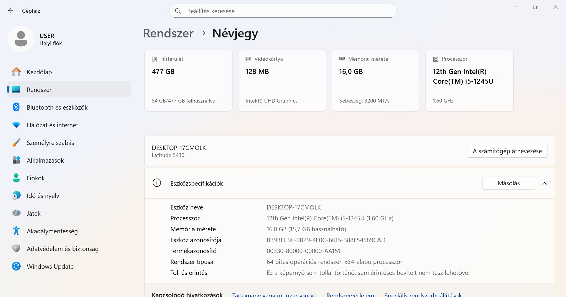
Task: Click the Beállítás keresése search field
Action: pyautogui.click(x=283, y=11)
